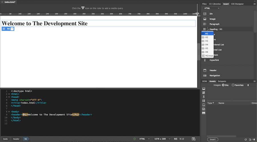This screenshot has width=257, height=142.
Task: Click the Image insert icon
Action: tap(204, 19)
